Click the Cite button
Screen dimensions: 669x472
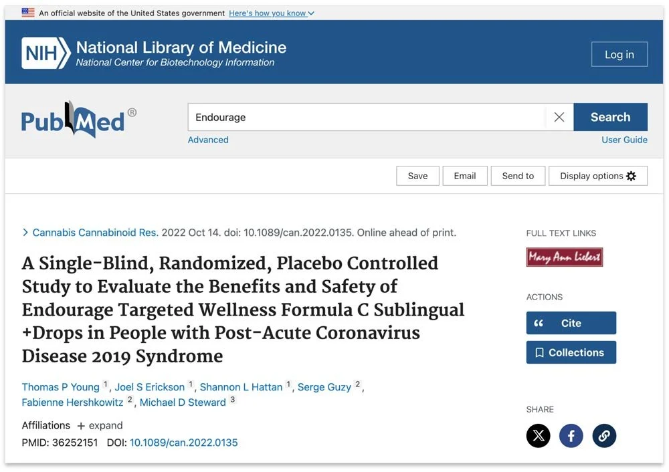pyautogui.click(x=571, y=323)
